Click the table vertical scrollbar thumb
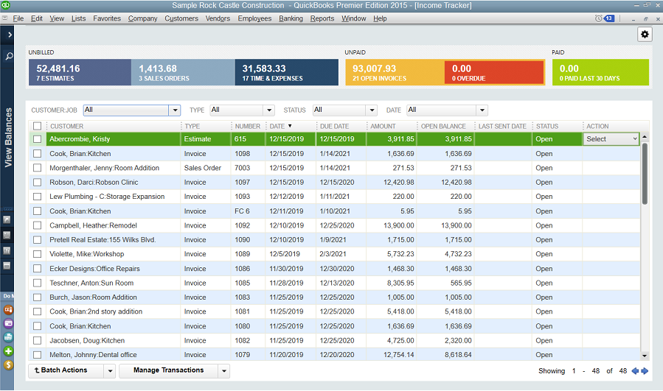The width and height of the screenshot is (663, 391). click(645, 174)
